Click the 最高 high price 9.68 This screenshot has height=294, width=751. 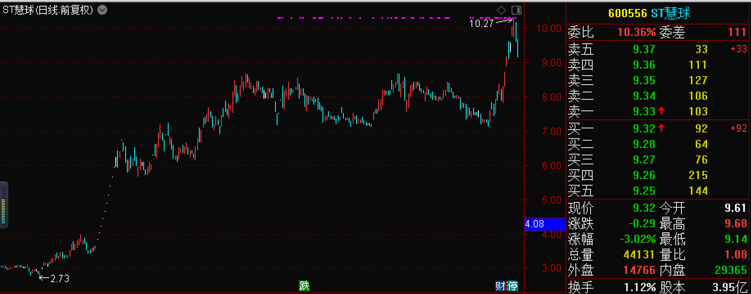pos(735,223)
